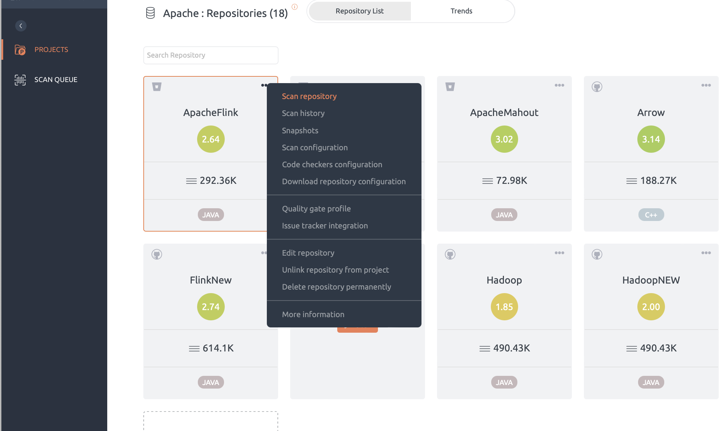Click the JAVA tag on ApacheMahout card
The height and width of the screenshot is (431, 723).
pos(504,215)
